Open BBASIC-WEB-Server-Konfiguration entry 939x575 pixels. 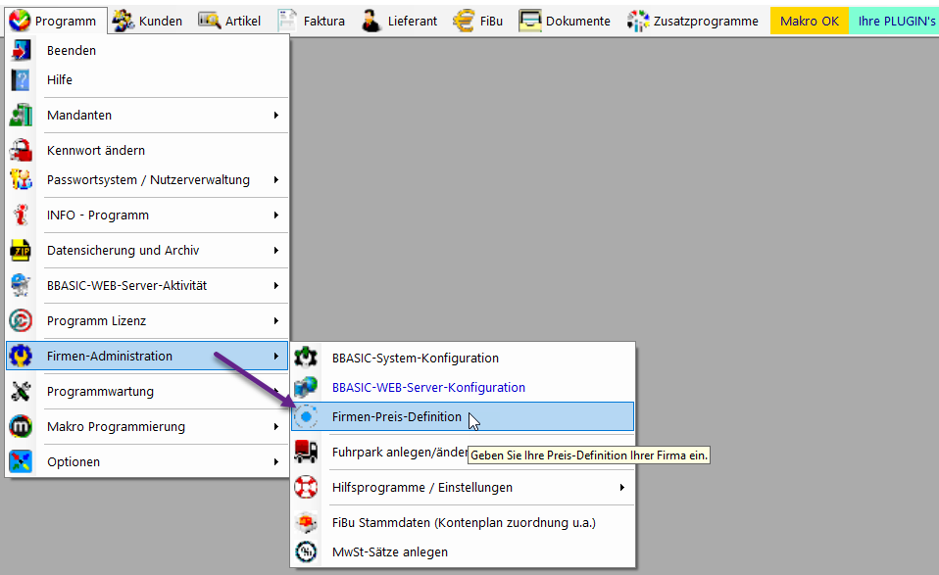coord(463,387)
